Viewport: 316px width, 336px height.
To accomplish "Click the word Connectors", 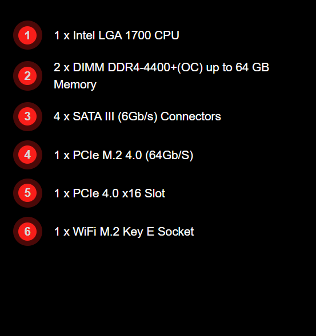I will pos(191,116).
